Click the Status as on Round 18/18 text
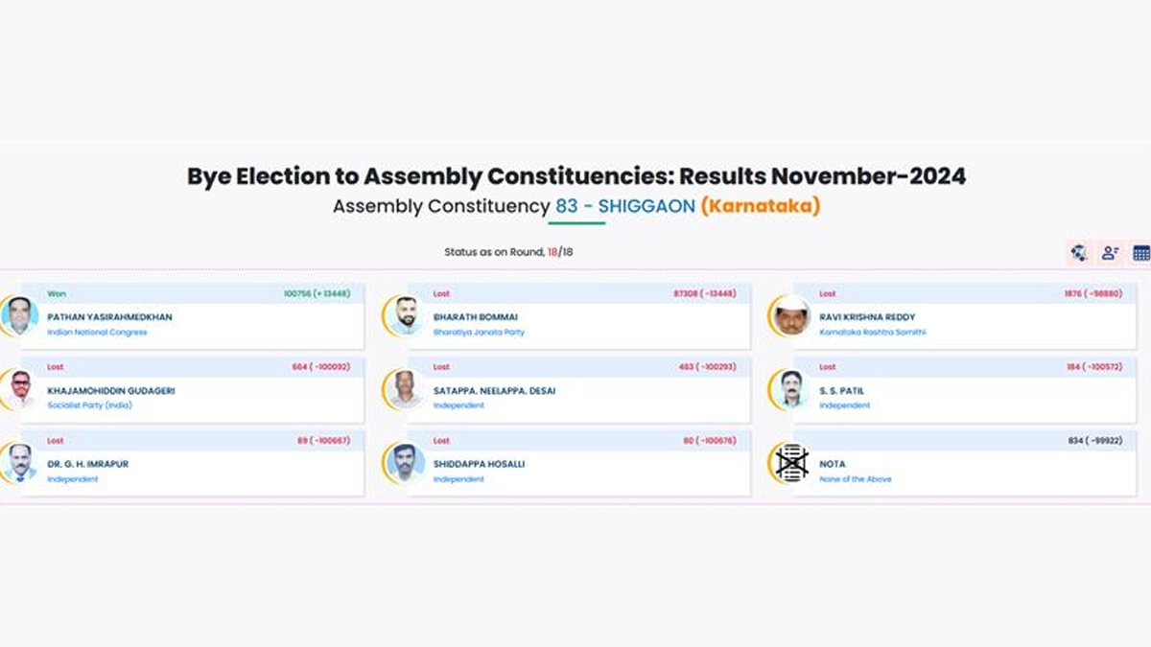Screen dimensions: 1151x647 click(x=508, y=252)
